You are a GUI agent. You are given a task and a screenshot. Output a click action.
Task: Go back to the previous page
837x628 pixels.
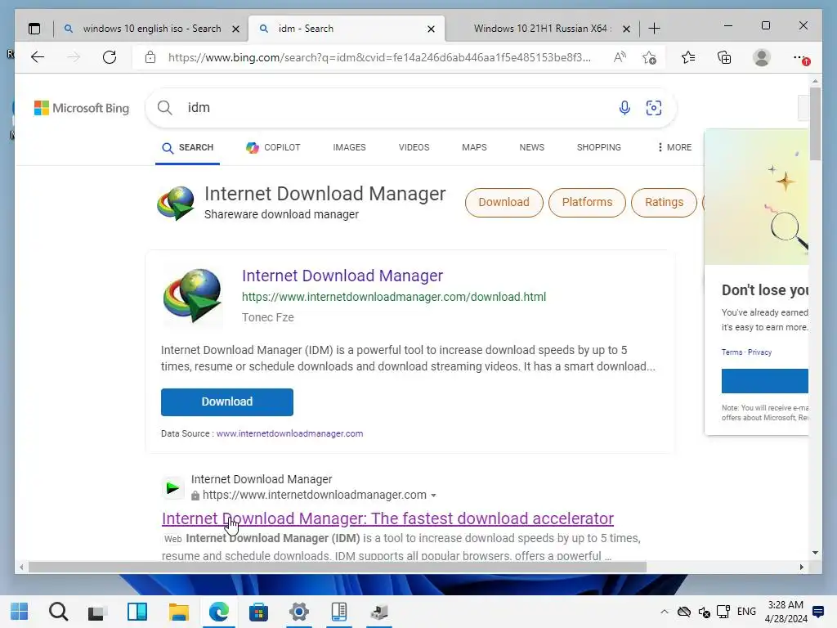point(38,57)
